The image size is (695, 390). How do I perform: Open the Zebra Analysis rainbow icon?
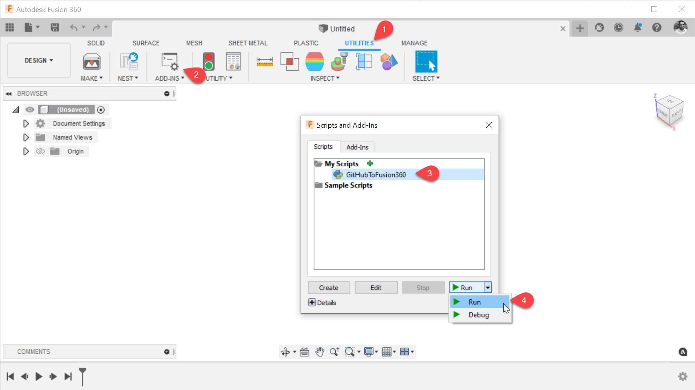(315, 62)
